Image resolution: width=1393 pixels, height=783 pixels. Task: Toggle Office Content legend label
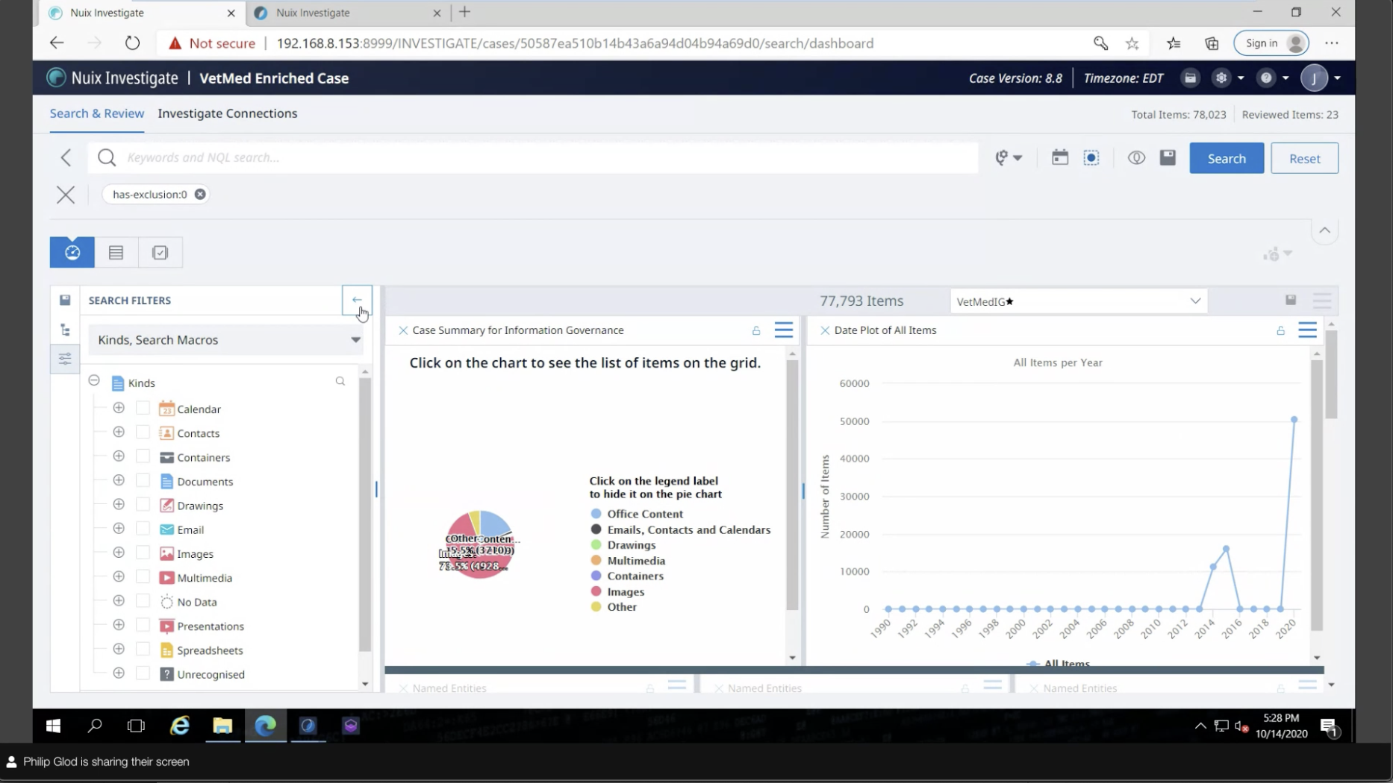pyautogui.click(x=645, y=514)
